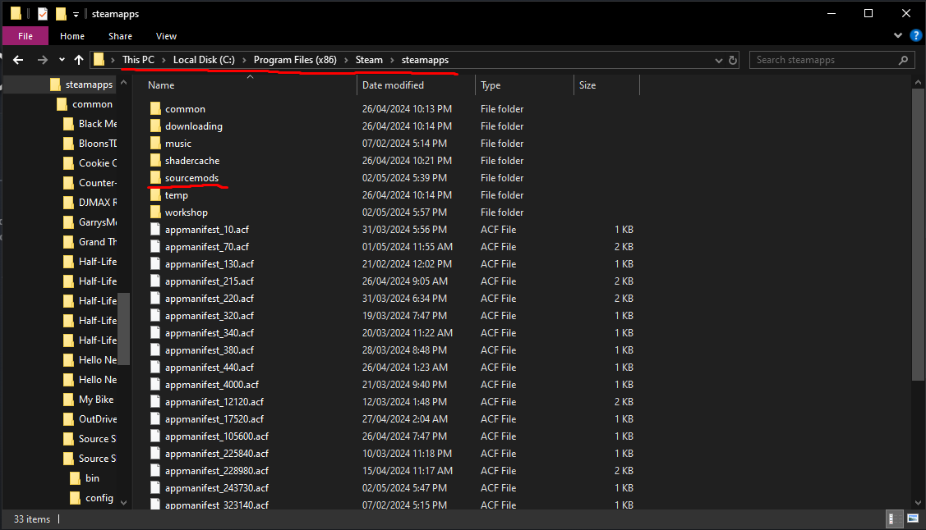Refresh the steamapps folder view
Viewport: 926px width, 530px height.
733,60
